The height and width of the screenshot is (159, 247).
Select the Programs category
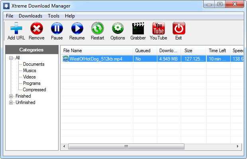coord(31,83)
